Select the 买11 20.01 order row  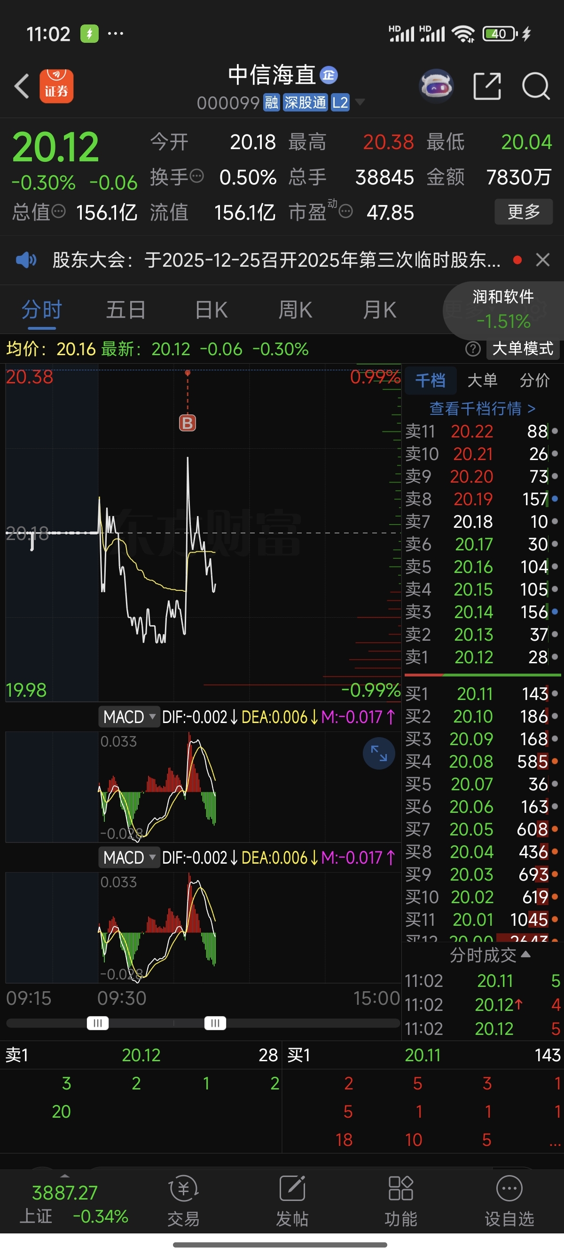[x=482, y=920]
